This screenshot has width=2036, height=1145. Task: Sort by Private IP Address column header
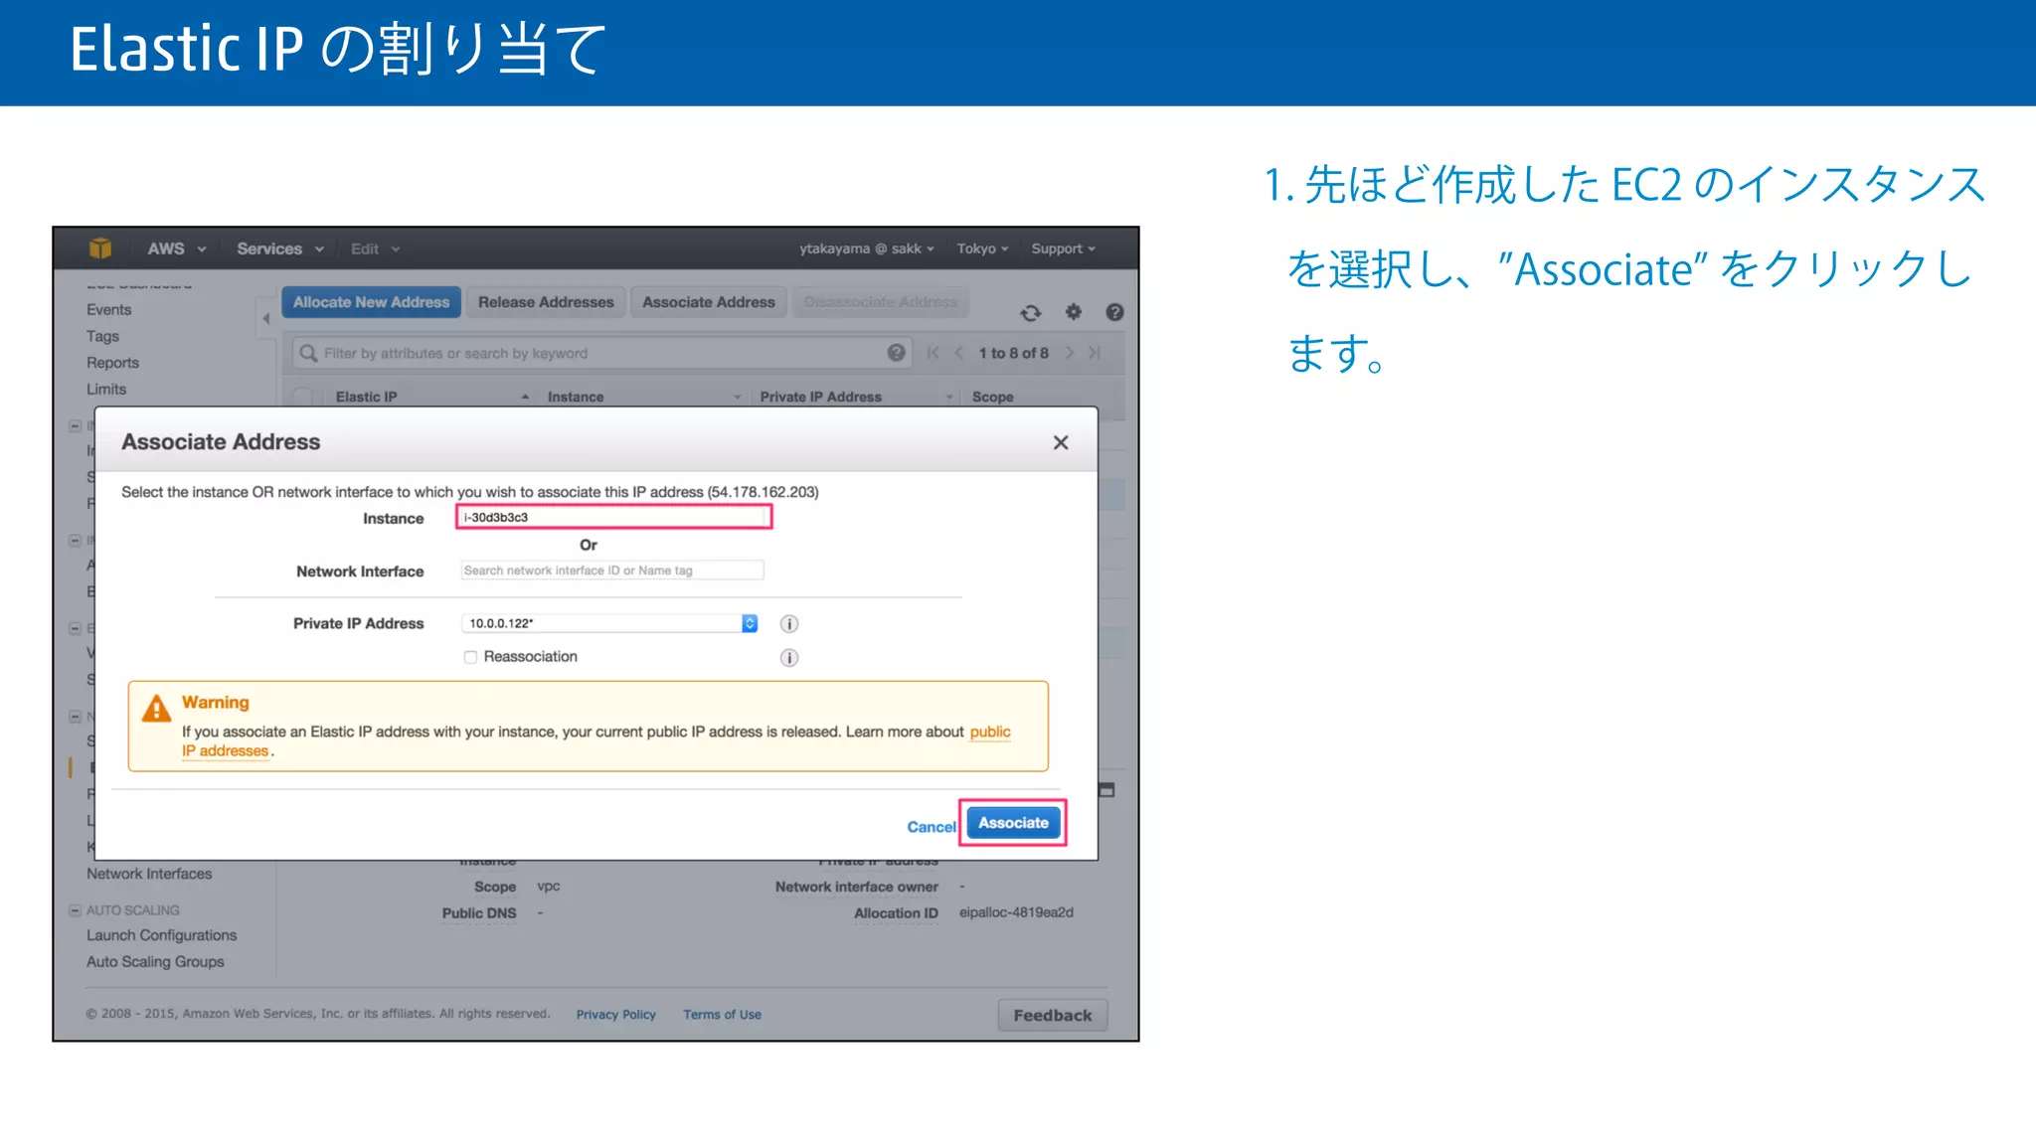[x=821, y=397]
